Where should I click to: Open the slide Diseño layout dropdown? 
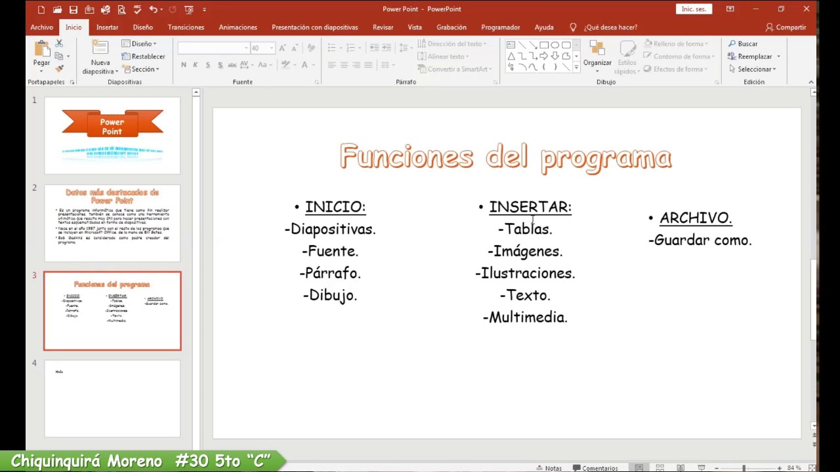point(140,44)
